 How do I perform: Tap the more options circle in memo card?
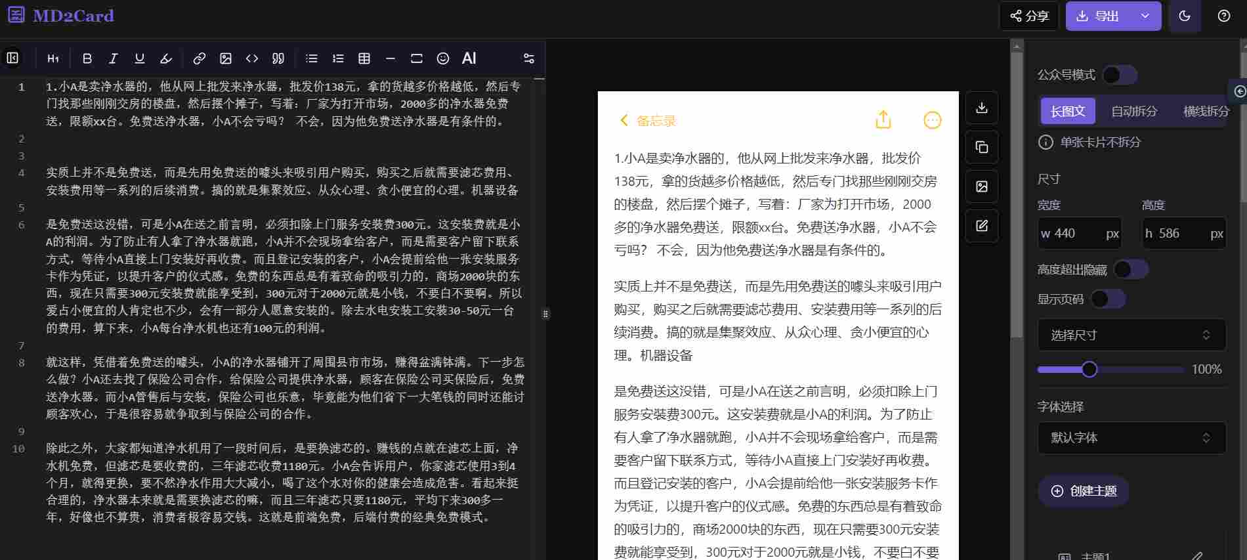(x=933, y=120)
